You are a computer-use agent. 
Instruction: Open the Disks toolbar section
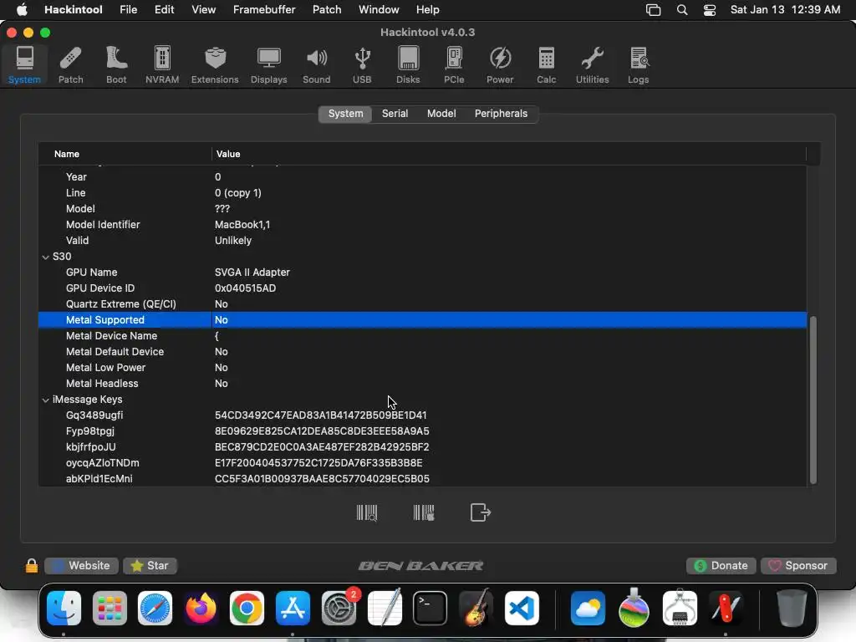click(x=408, y=65)
